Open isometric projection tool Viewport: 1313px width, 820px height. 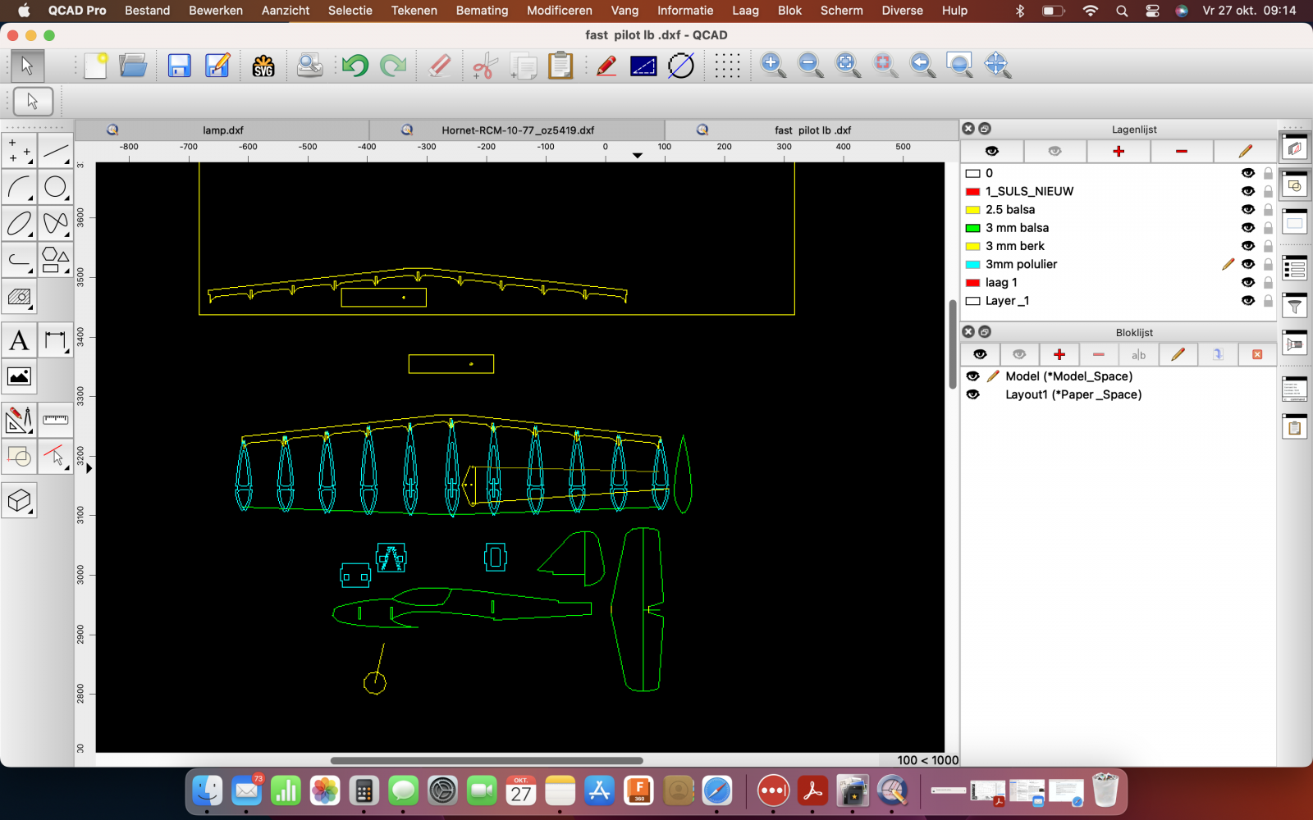20,500
